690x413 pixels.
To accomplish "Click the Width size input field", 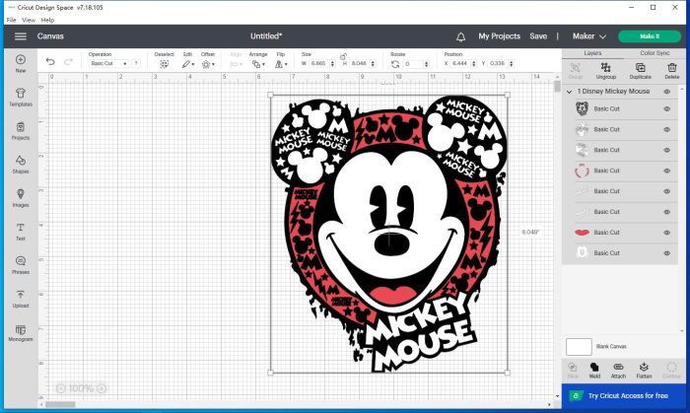I will pyautogui.click(x=320, y=64).
